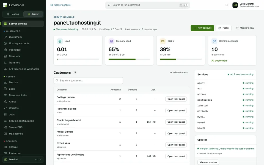Click Measure now
Screen dimensions: 264x165
[x=245, y=28]
